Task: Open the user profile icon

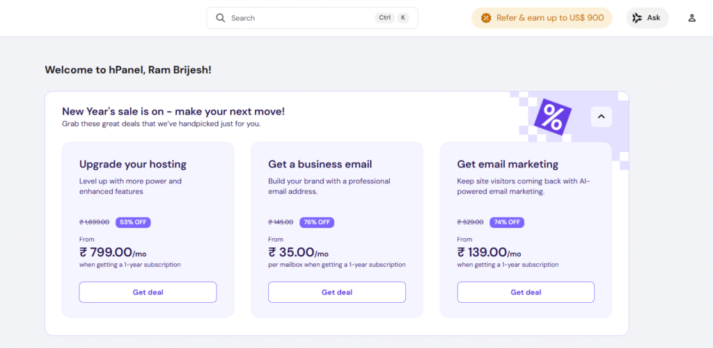Action: click(x=691, y=18)
